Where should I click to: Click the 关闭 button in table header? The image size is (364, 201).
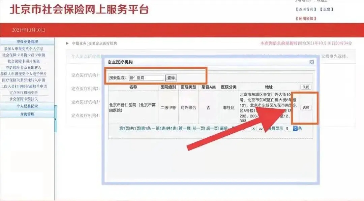tap(305, 87)
